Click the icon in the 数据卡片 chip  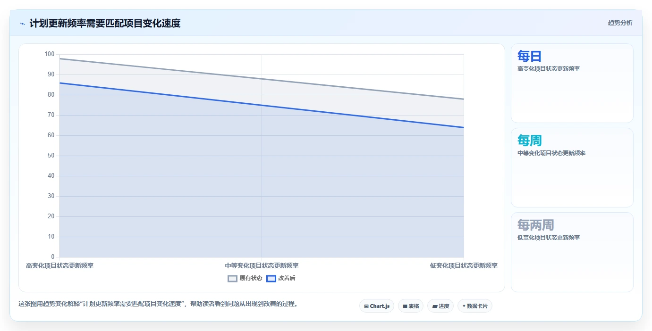464,306
